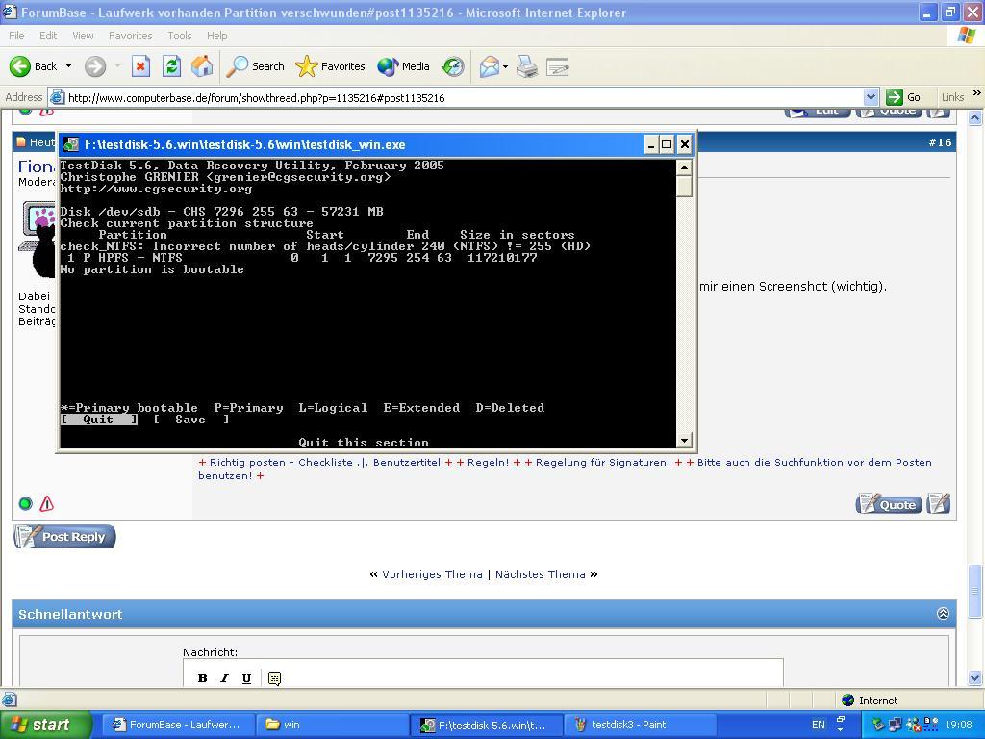Click the red report post warning icon
This screenshot has height=739, width=985.
pos(46,503)
